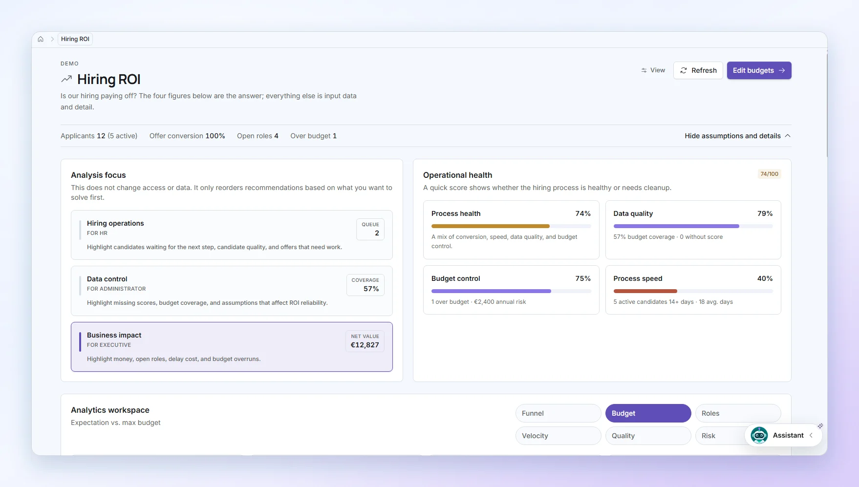859x487 pixels.
Task: Expand the Assistant with its chevron
Action: tap(811, 435)
